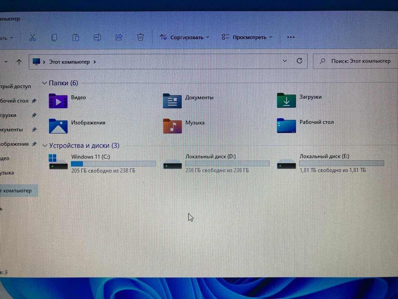
Task: Collapse the Устройства и диски (3) group
Action: [x=45, y=146]
